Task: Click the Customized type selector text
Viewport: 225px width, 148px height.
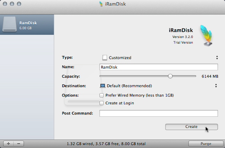Action: (x=120, y=58)
